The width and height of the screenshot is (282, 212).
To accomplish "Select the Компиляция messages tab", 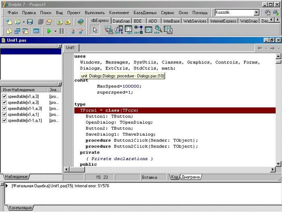I will (x=20, y=208).
